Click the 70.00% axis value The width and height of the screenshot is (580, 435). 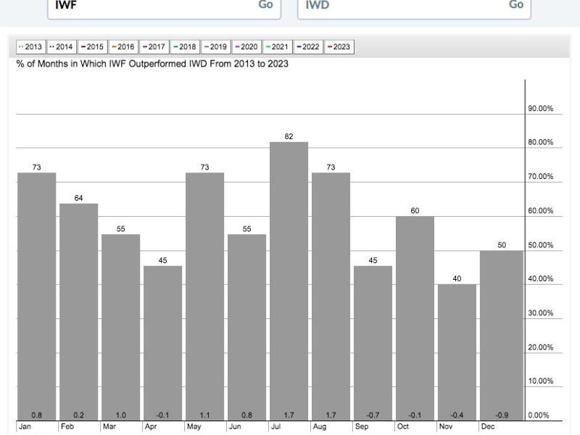coord(540,176)
